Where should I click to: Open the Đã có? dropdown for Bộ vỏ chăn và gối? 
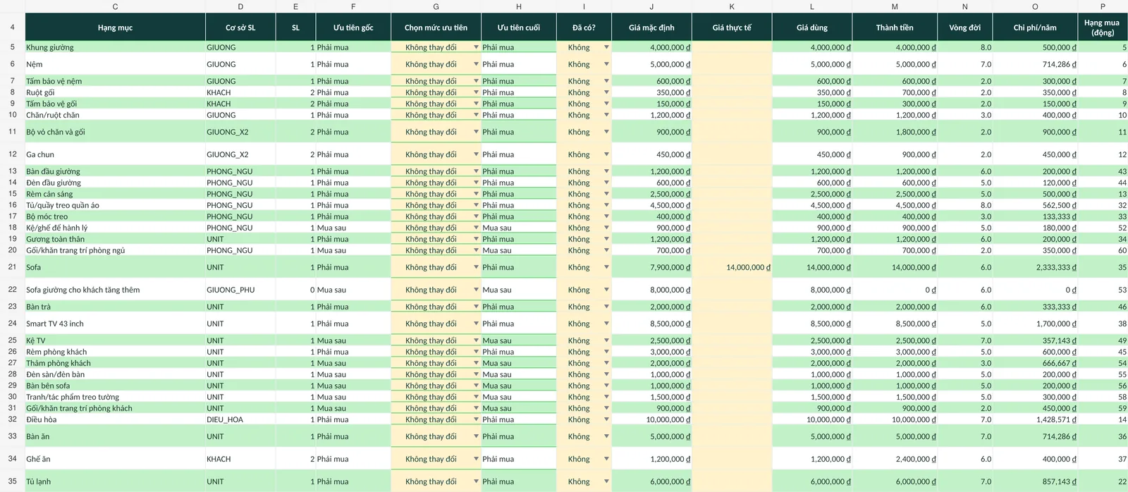click(x=606, y=132)
